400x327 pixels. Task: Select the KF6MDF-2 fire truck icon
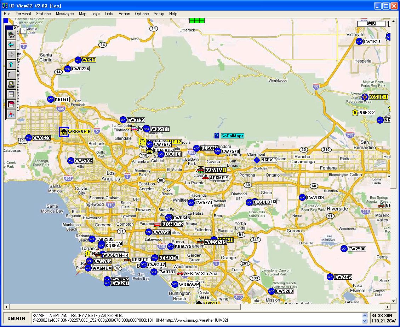click(x=158, y=224)
